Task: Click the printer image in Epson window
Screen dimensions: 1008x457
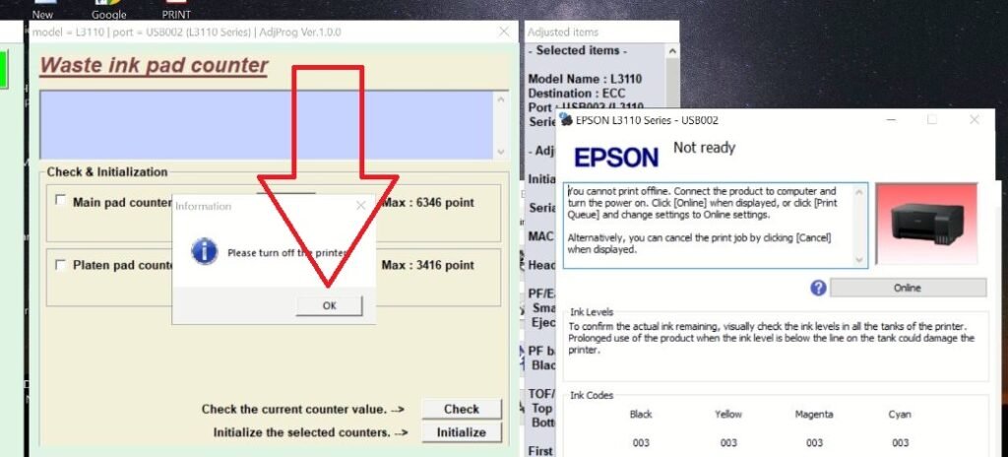Action: tap(926, 224)
